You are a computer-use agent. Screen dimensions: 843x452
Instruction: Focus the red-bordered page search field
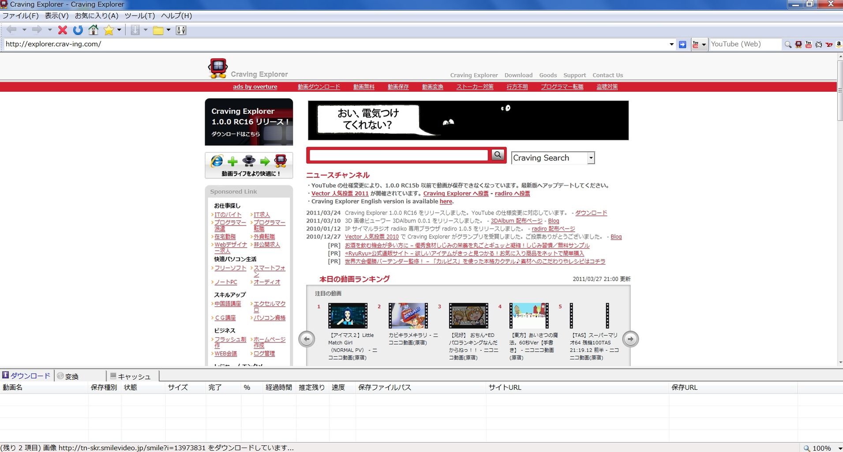(399, 155)
